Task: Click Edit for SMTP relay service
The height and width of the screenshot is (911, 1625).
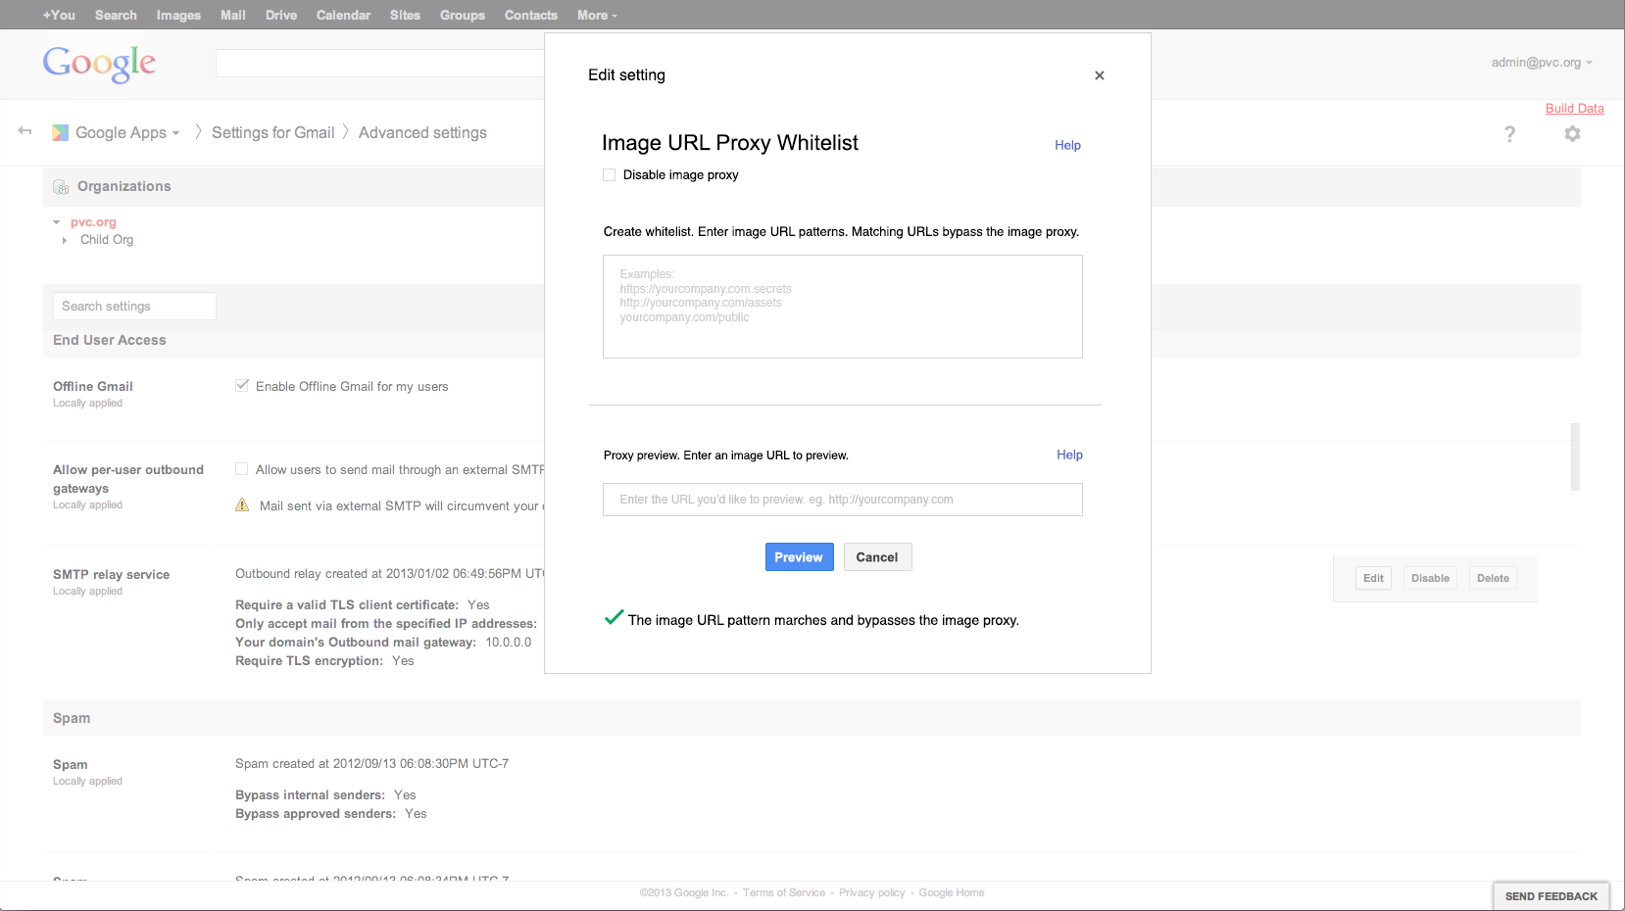Action: (x=1373, y=578)
